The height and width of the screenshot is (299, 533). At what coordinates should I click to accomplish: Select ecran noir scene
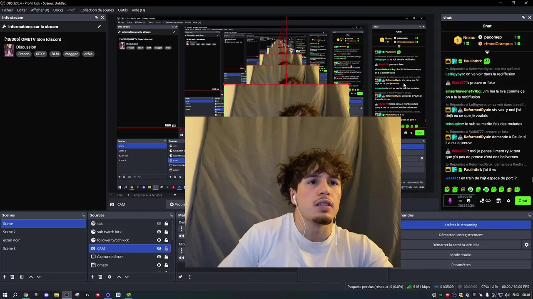(x=43, y=240)
